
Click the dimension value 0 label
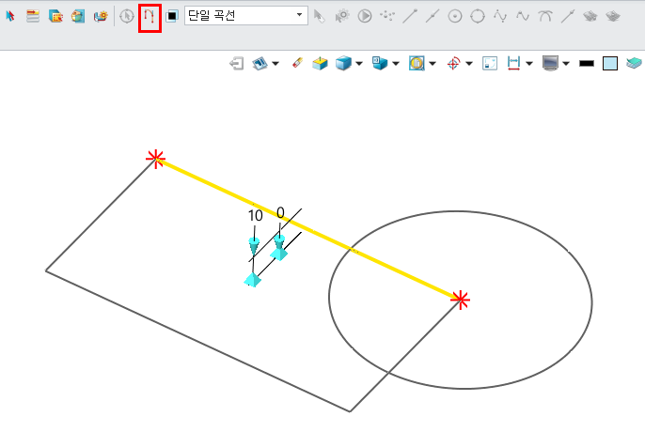[280, 213]
